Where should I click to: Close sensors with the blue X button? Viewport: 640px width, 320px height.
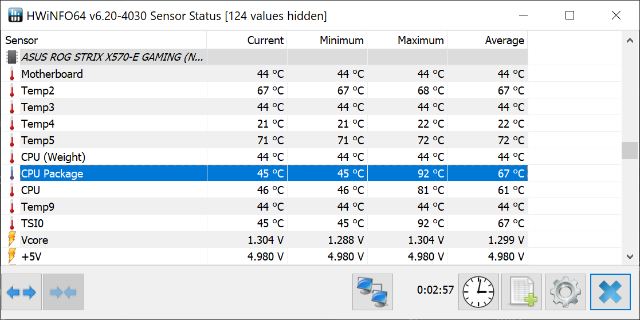610,292
